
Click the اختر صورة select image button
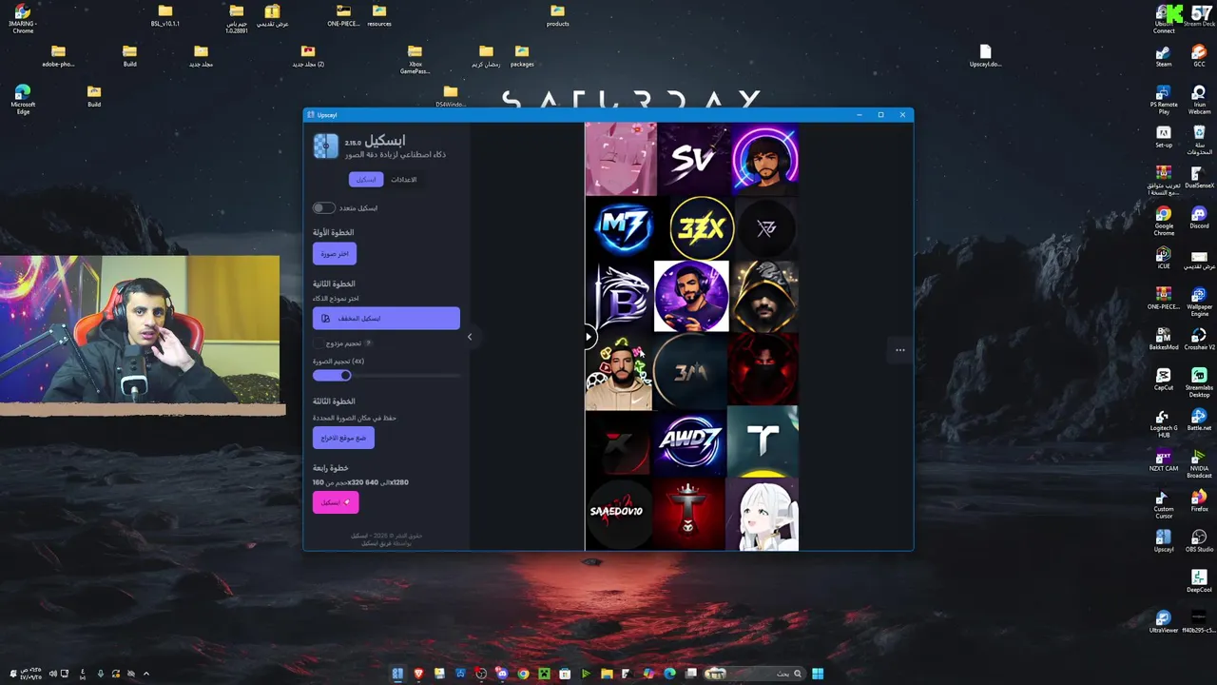(x=335, y=254)
